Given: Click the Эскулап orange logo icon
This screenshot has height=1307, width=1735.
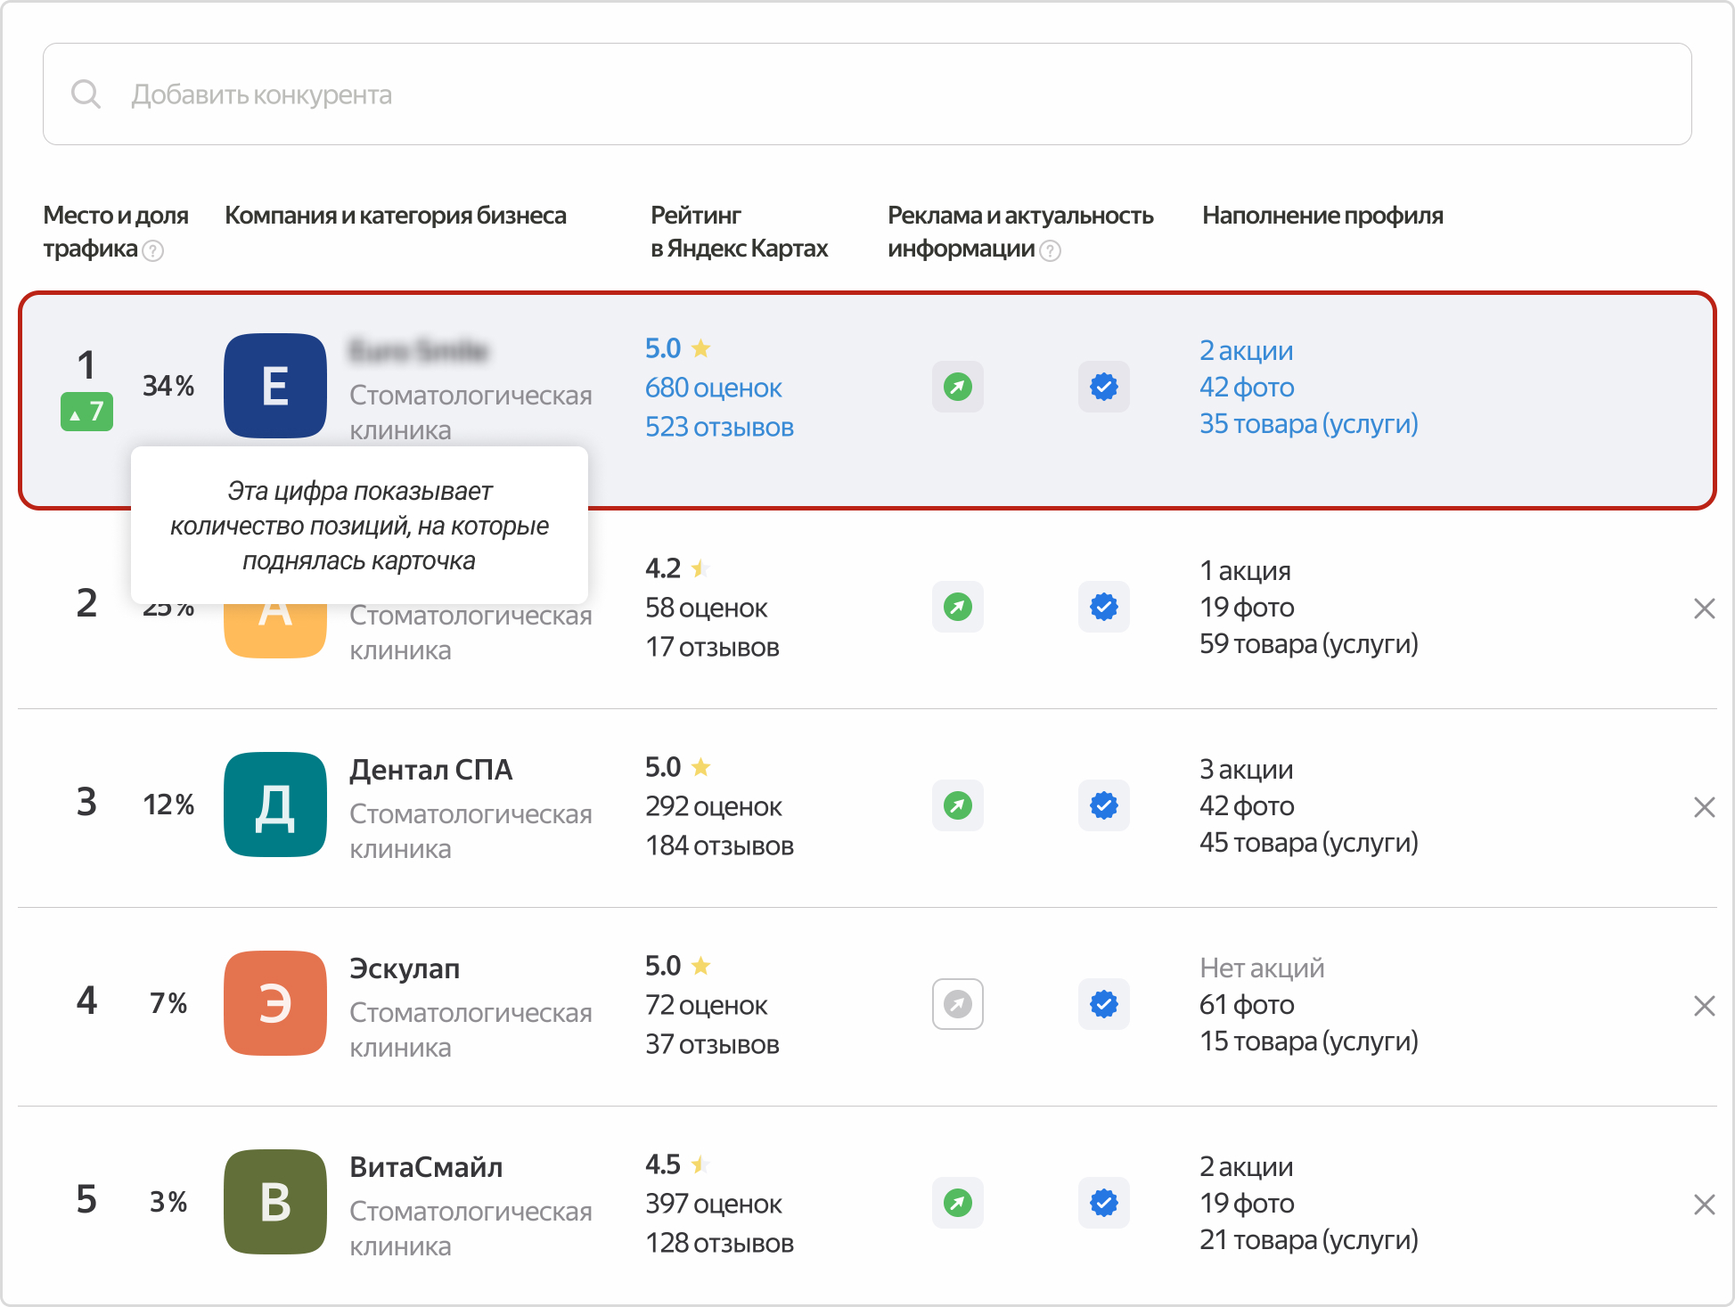Looking at the screenshot, I should (x=274, y=1003).
